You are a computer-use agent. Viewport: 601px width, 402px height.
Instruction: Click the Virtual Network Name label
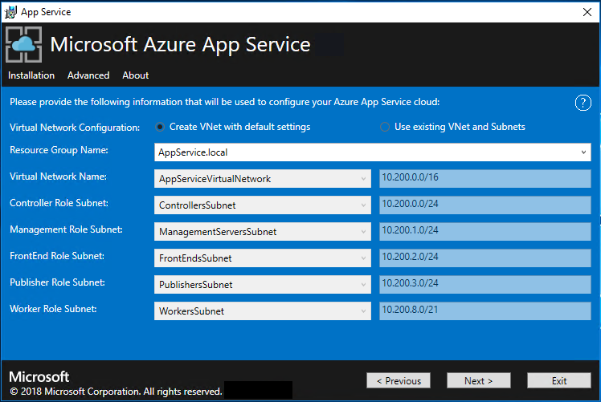point(59,177)
